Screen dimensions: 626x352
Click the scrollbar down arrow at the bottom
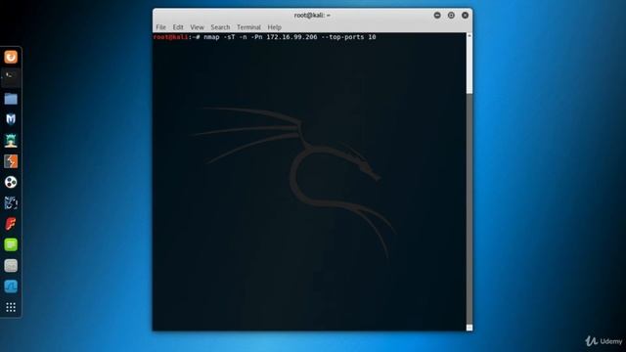469,328
